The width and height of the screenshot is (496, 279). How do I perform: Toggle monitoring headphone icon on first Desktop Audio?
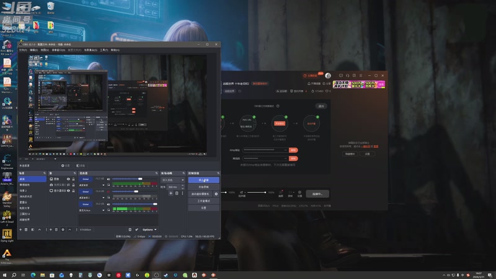coord(108,185)
